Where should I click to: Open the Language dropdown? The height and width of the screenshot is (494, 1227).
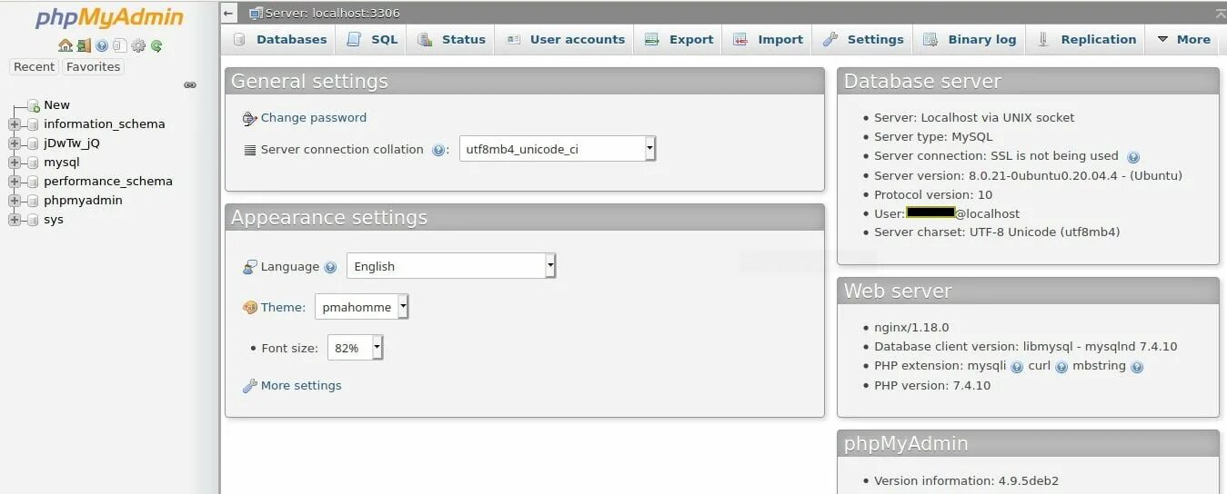pos(451,266)
